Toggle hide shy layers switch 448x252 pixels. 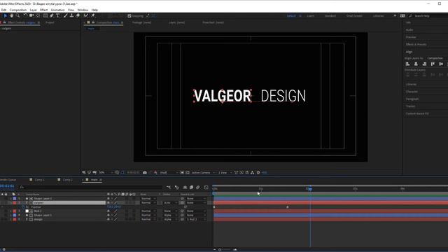click(x=185, y=188)
